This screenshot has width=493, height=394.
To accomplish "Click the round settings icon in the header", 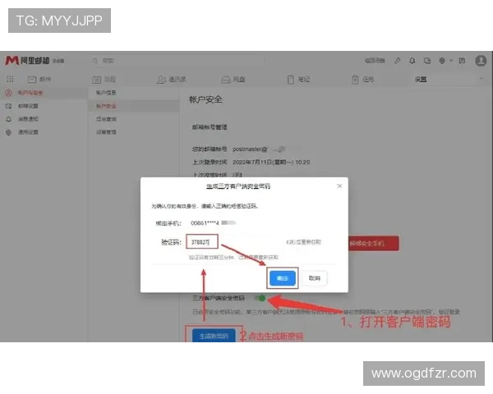I will [442, 60].
